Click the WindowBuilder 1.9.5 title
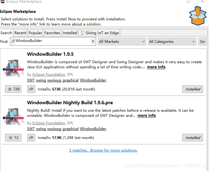 pyautogui.click(x=50, y=54)
